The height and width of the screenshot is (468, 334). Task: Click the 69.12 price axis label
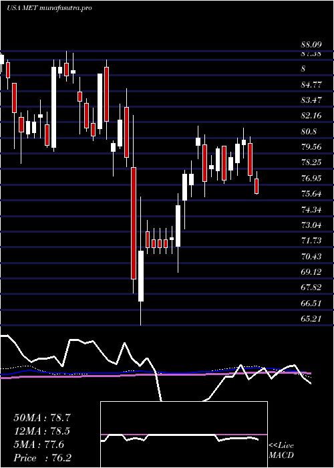[311, 272]
